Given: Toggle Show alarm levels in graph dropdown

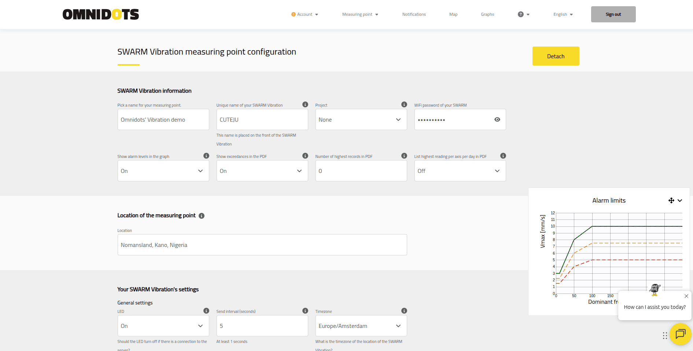Looking at the screenshot, I should [163, 171].
